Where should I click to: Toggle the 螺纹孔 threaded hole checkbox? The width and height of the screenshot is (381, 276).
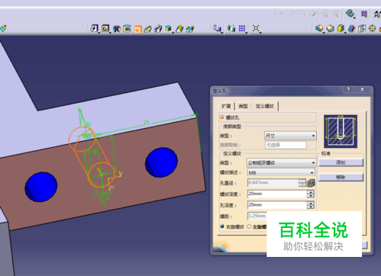222,117
